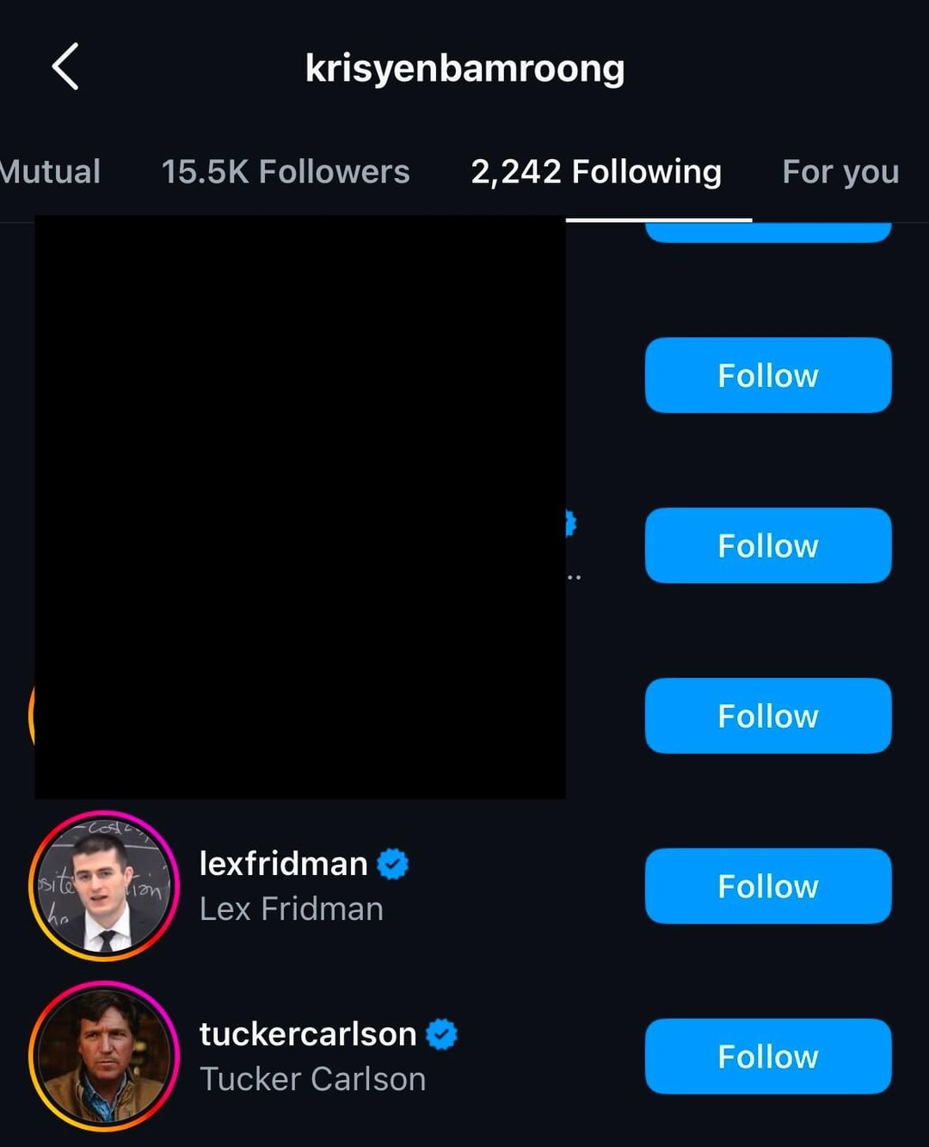Open the tuckercarlson username link
This screenshot has width=929, height=1147.
coord(308,1033)
